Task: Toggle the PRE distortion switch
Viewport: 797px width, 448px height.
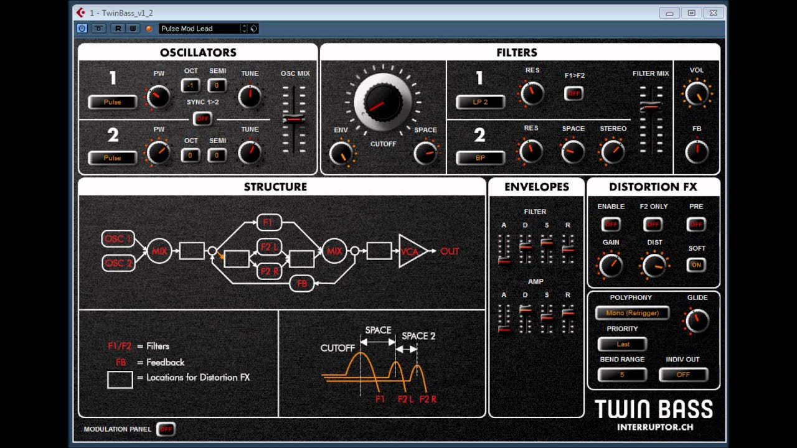Action: coord(696,224)
